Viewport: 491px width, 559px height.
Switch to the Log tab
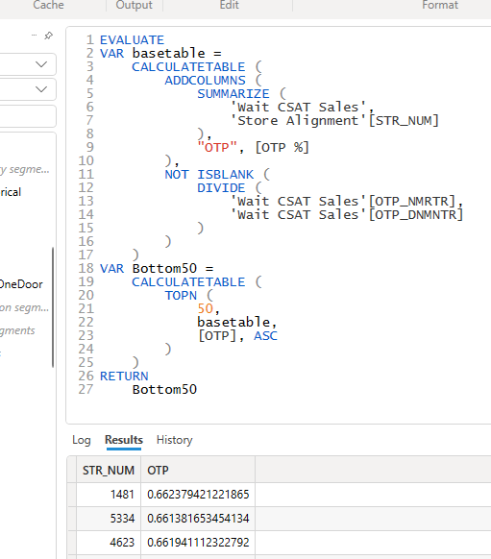[82, 440]
